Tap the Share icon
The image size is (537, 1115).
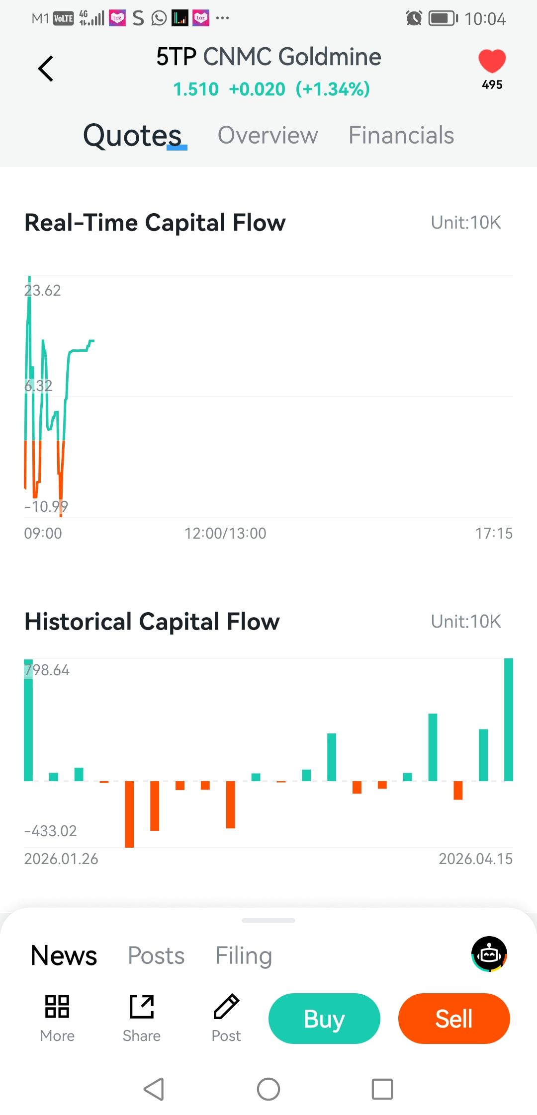(x=142, y=1007)
